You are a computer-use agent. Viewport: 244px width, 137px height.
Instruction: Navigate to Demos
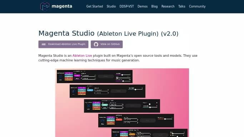[x=143, y=6]
